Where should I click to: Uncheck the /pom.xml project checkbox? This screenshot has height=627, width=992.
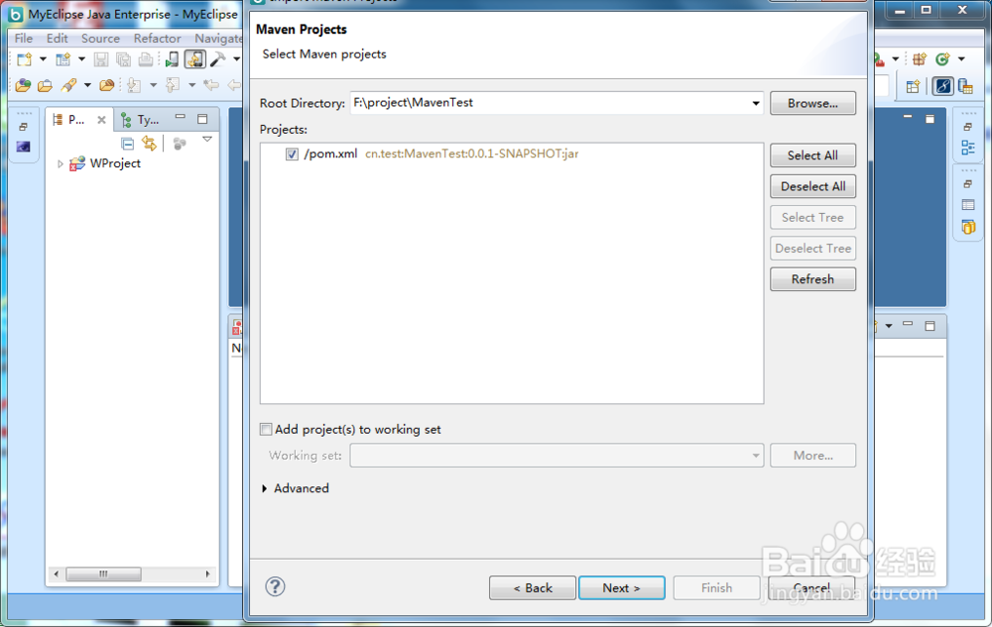tap(292, 155)
